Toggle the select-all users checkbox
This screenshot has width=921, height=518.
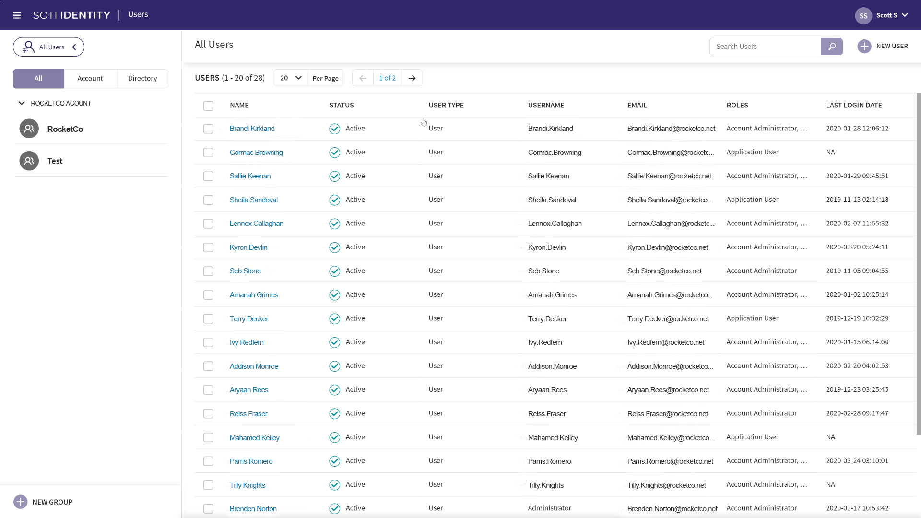(x=208, y=105)
